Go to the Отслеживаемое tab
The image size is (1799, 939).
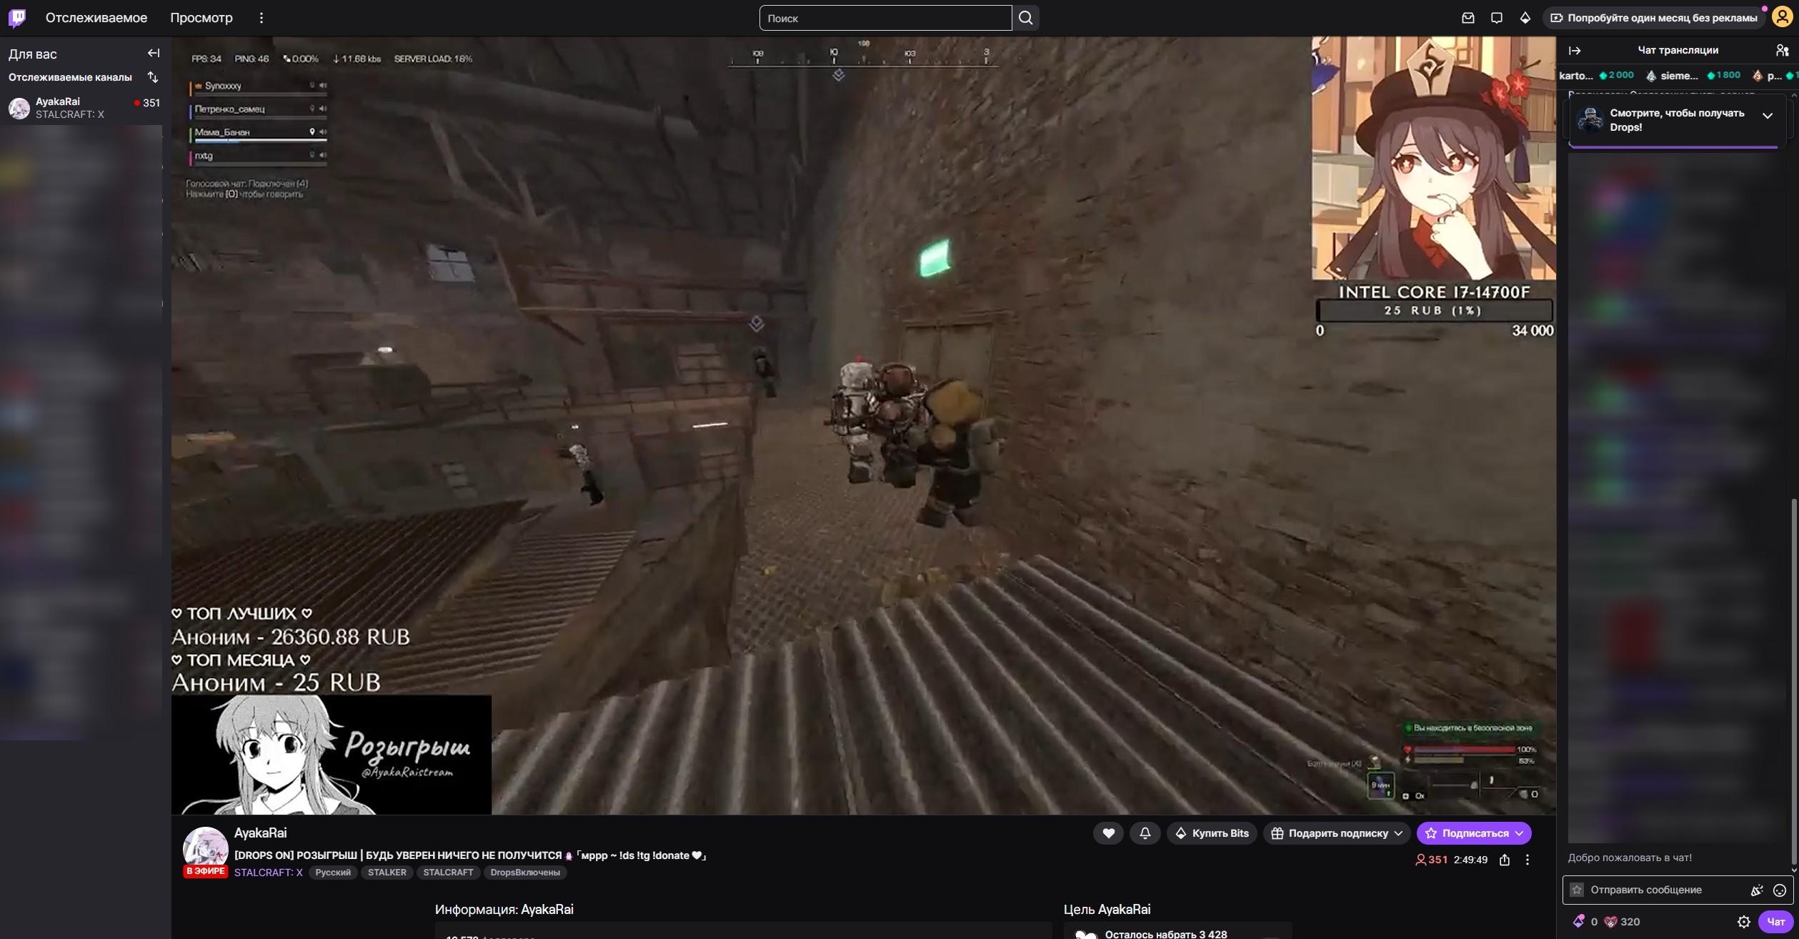click(96, 18)
